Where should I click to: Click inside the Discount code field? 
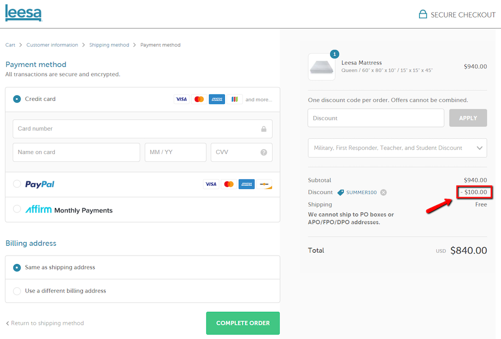coord(376,117)
